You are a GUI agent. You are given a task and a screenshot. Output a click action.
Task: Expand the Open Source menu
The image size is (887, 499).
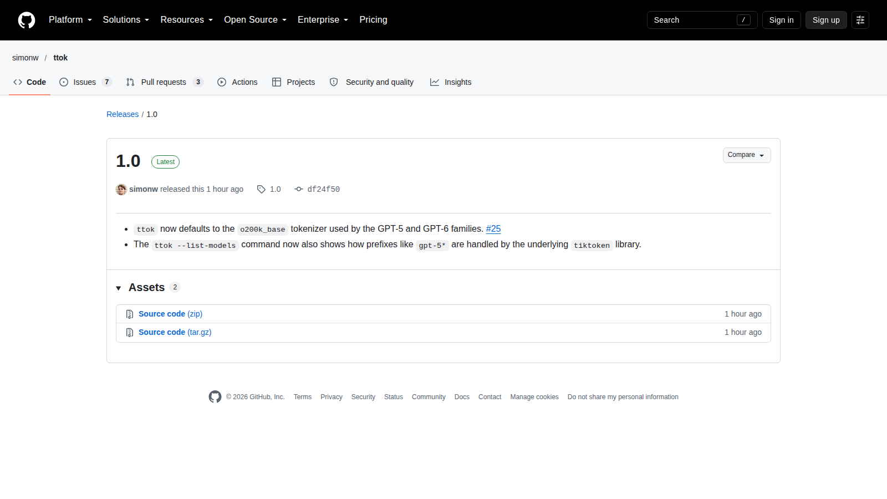pyautogui.click(x=255, y=20)
